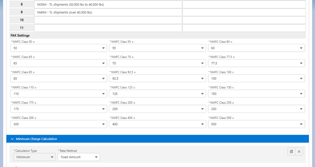Screen dimensions: 315x167
Task: Open the NMFC Class 150 dropdown
Action: tap(257, 93)
